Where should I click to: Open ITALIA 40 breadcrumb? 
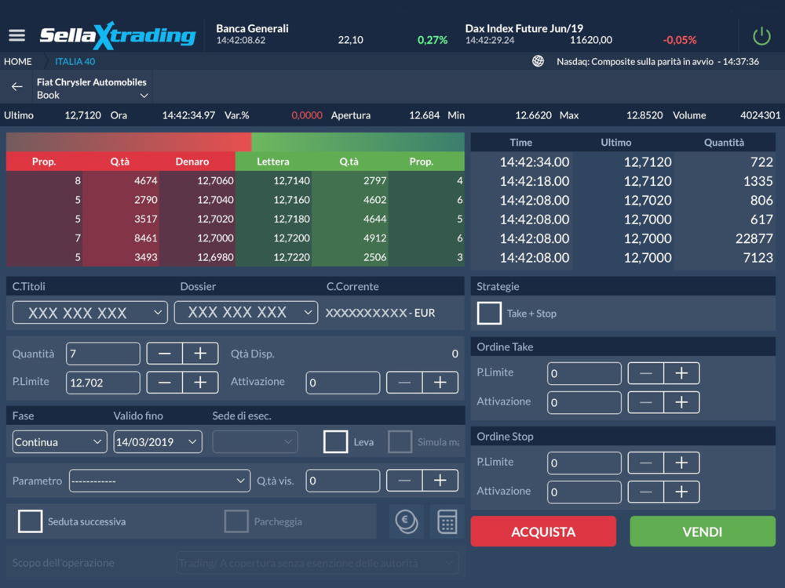coord(75,61)
